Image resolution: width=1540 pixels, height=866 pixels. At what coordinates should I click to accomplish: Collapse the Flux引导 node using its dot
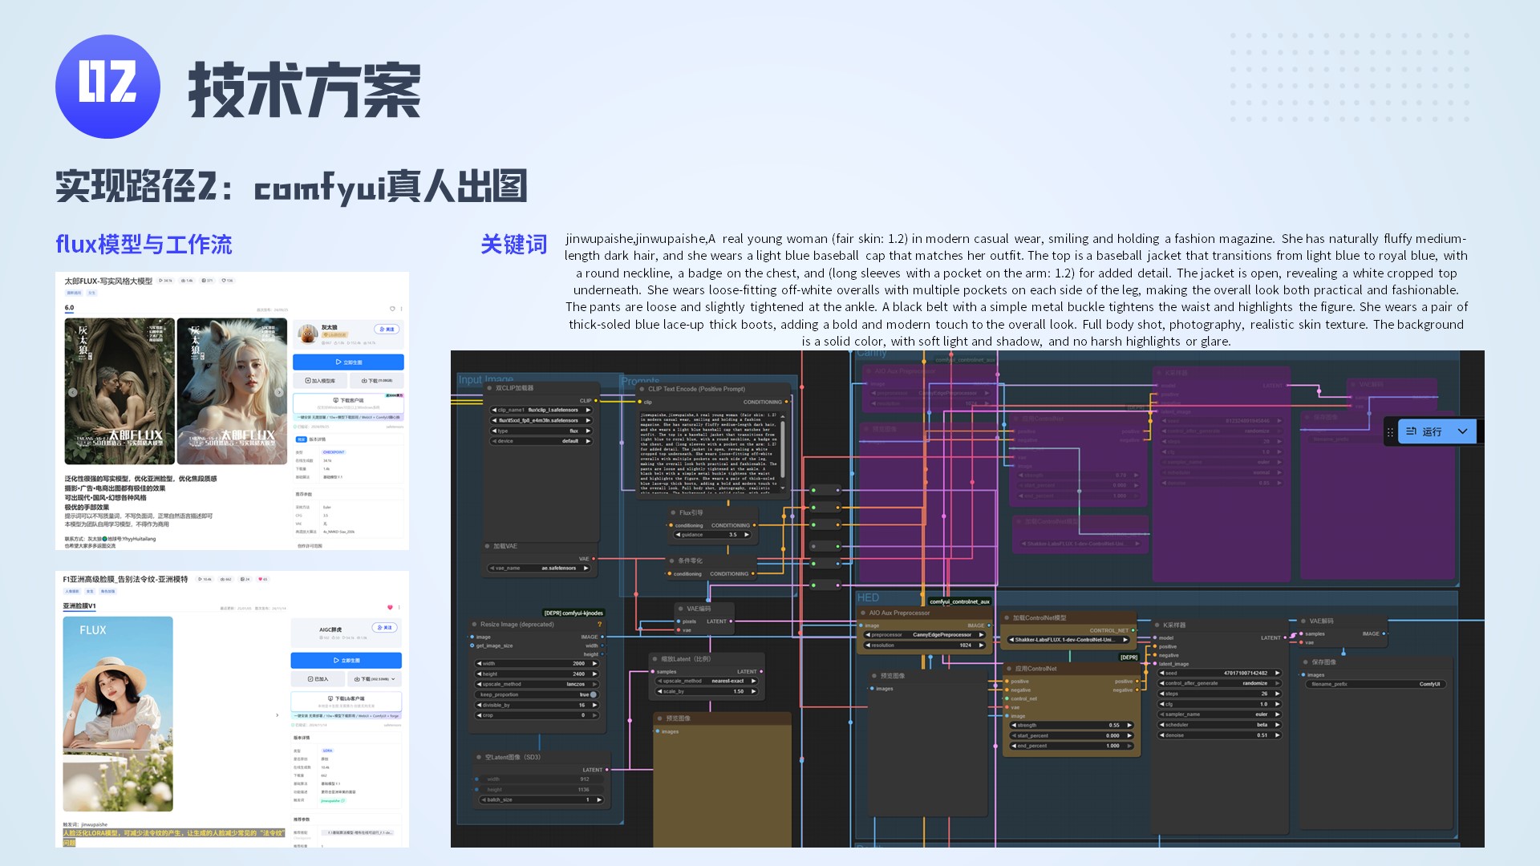673,512
